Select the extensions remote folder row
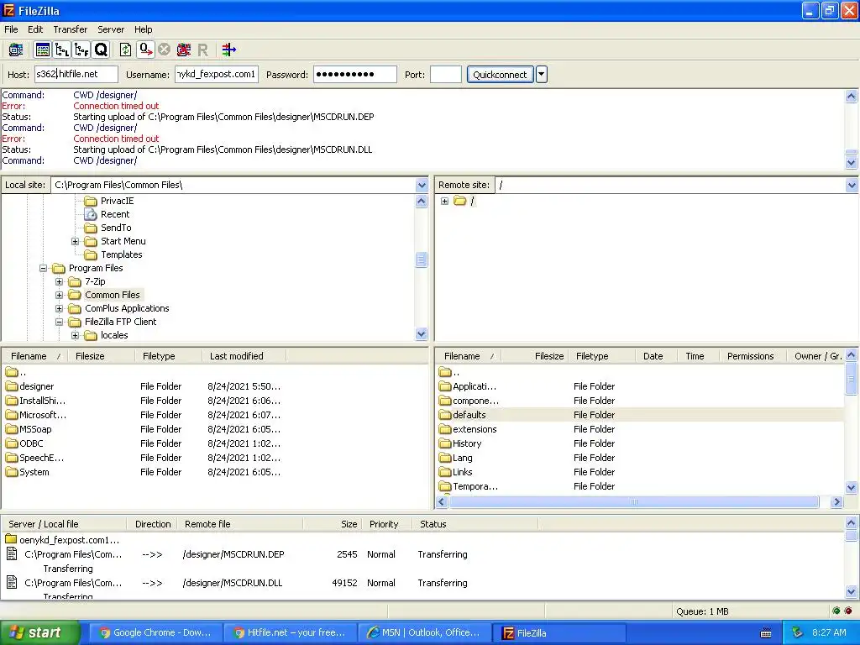The height and width of the screenshot is (645, 860). (x=641, y=429)
